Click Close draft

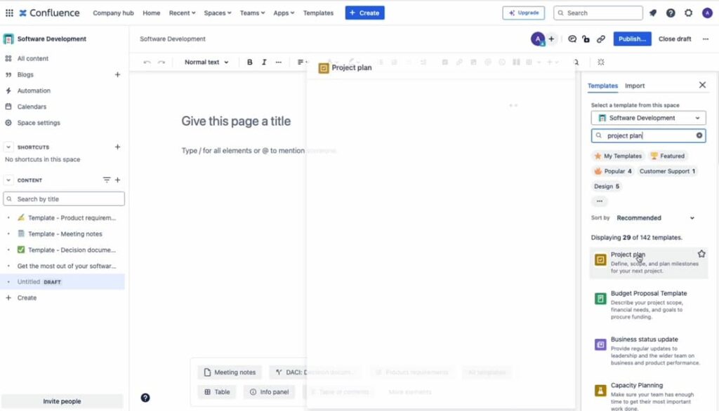pos(675,39)
